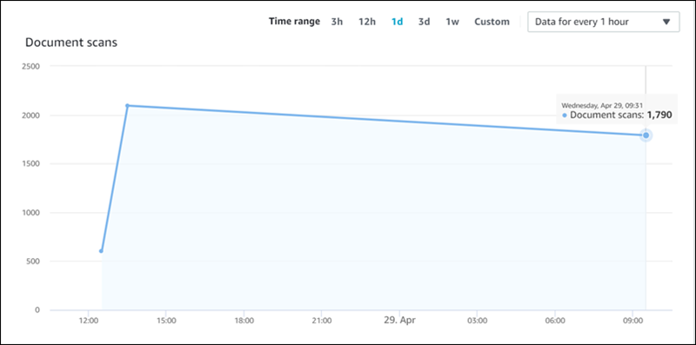Click the 2500 y-axis label

pyautogui.click(x=32, y=67)
